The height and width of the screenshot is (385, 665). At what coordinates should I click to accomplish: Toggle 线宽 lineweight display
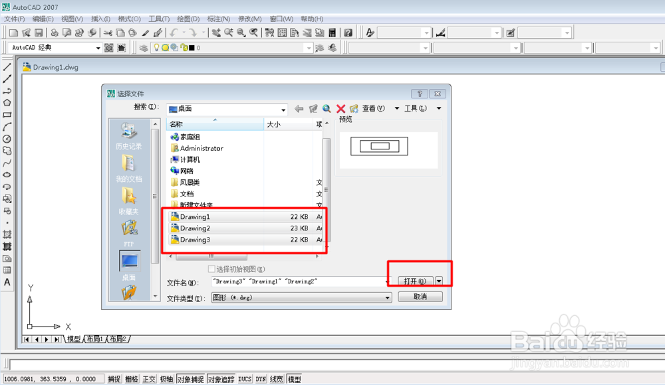277,379
